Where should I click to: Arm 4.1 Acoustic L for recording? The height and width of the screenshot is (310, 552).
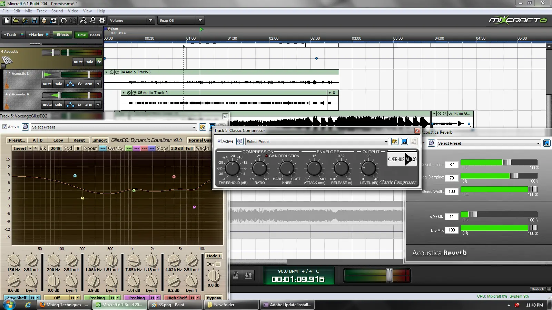pyautogui.click(x=89, y=84)
